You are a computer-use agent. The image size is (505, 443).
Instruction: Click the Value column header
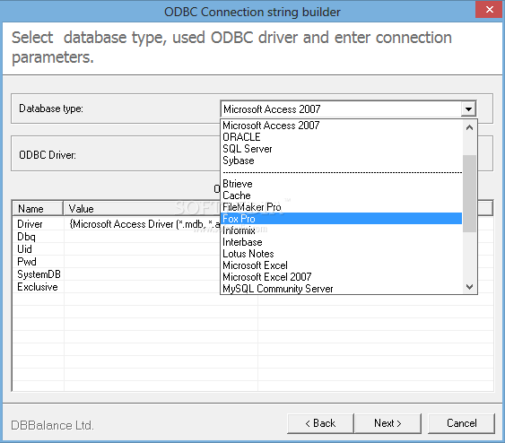click(x=142, y=209)
